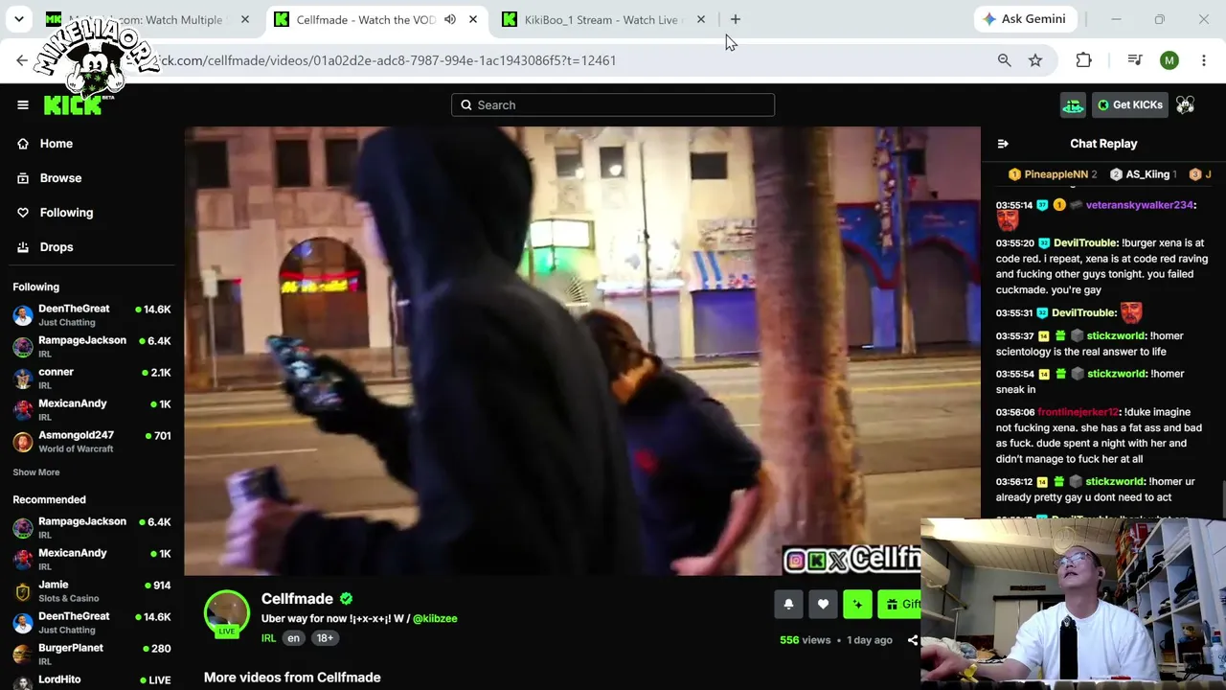Open Cellfmade's profile avatar

pos(227,613)
